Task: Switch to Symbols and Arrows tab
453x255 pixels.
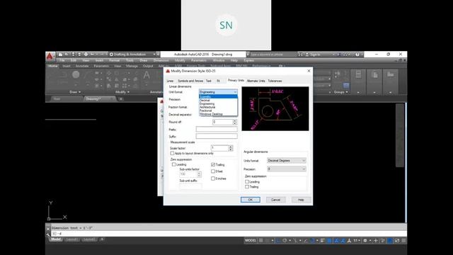Action: (x=190, y=81)
